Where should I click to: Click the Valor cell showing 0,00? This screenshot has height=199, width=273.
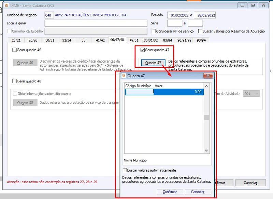(178, 92)
